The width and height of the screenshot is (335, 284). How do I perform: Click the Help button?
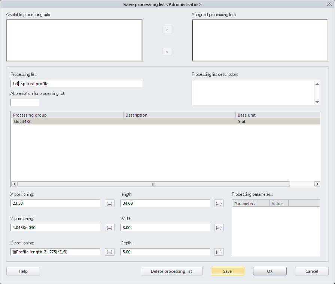pyautogui.click(x=23, y=271)
